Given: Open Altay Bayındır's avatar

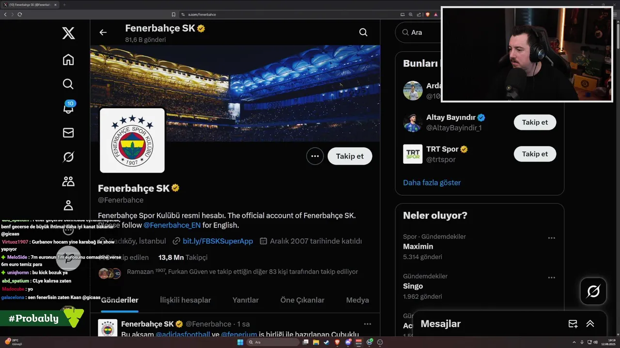Looking at the screenshot, I should pos(413,122).
